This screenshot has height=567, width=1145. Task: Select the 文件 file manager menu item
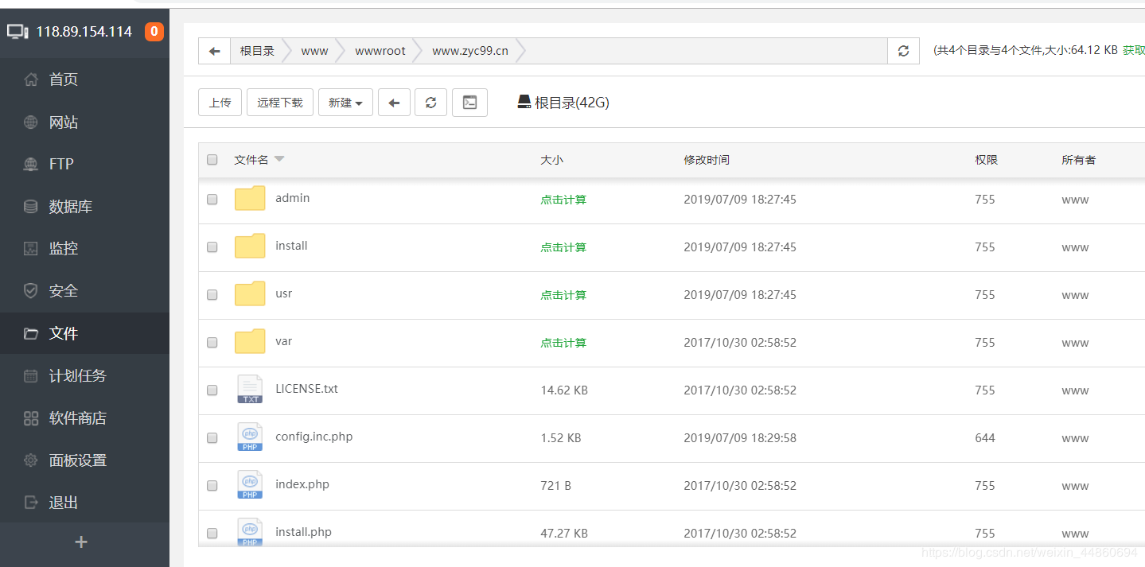tap(84, 333)
